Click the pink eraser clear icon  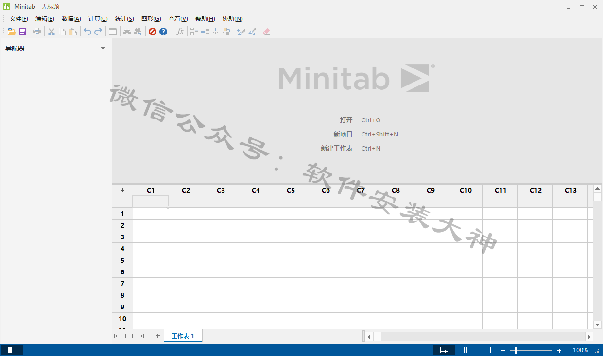(x=266, y=32)
